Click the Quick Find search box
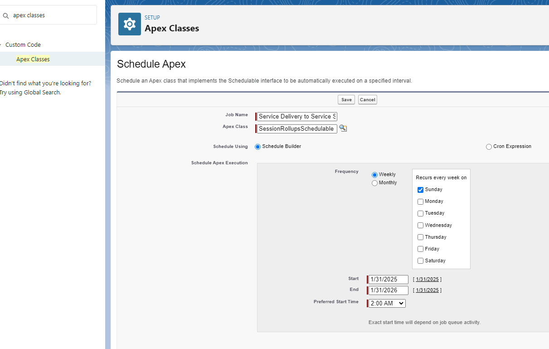This screenshot has height=349, width=549. [49, 15]
